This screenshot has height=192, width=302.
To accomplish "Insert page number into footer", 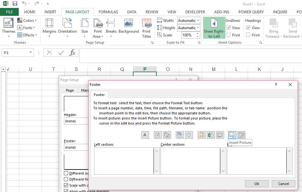I will pos(158,135).
